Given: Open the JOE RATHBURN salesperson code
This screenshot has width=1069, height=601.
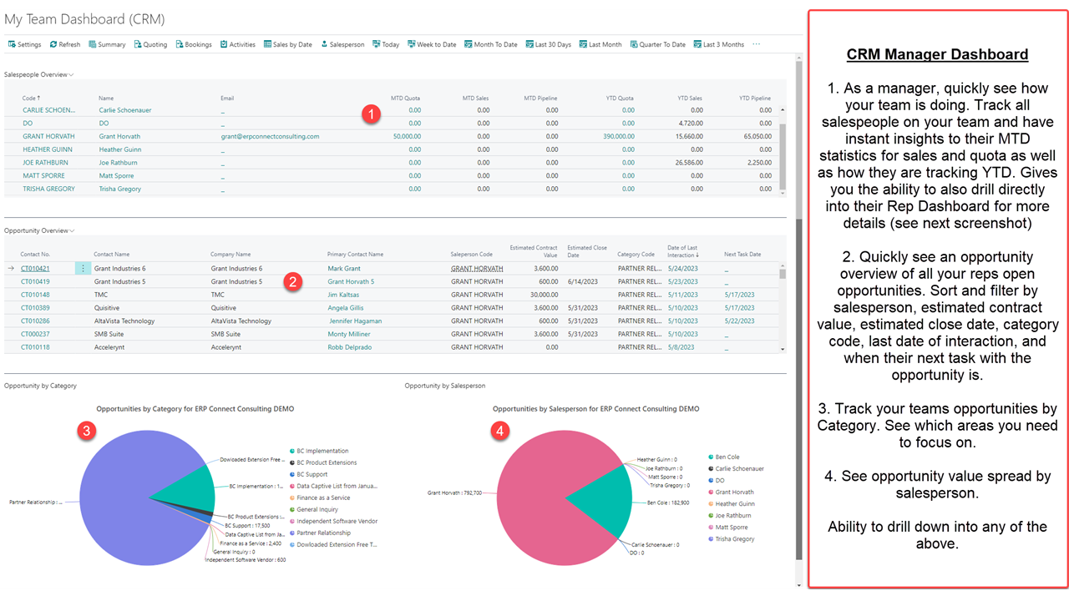Looking at the screenshot, I should coord(45,163).
